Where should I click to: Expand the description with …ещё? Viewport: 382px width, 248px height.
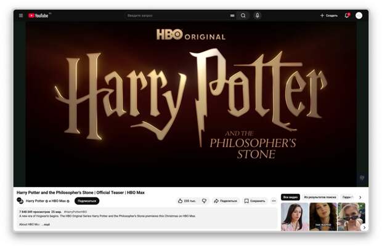46,225
